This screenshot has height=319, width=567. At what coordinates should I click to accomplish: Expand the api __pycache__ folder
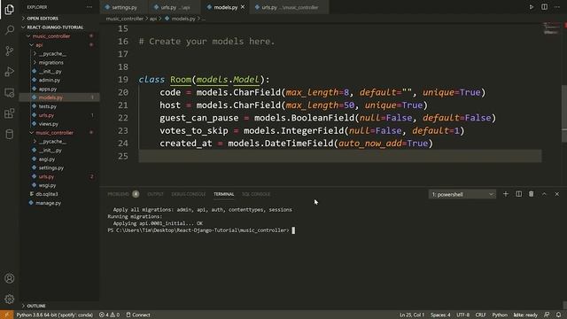coord(52,53)
